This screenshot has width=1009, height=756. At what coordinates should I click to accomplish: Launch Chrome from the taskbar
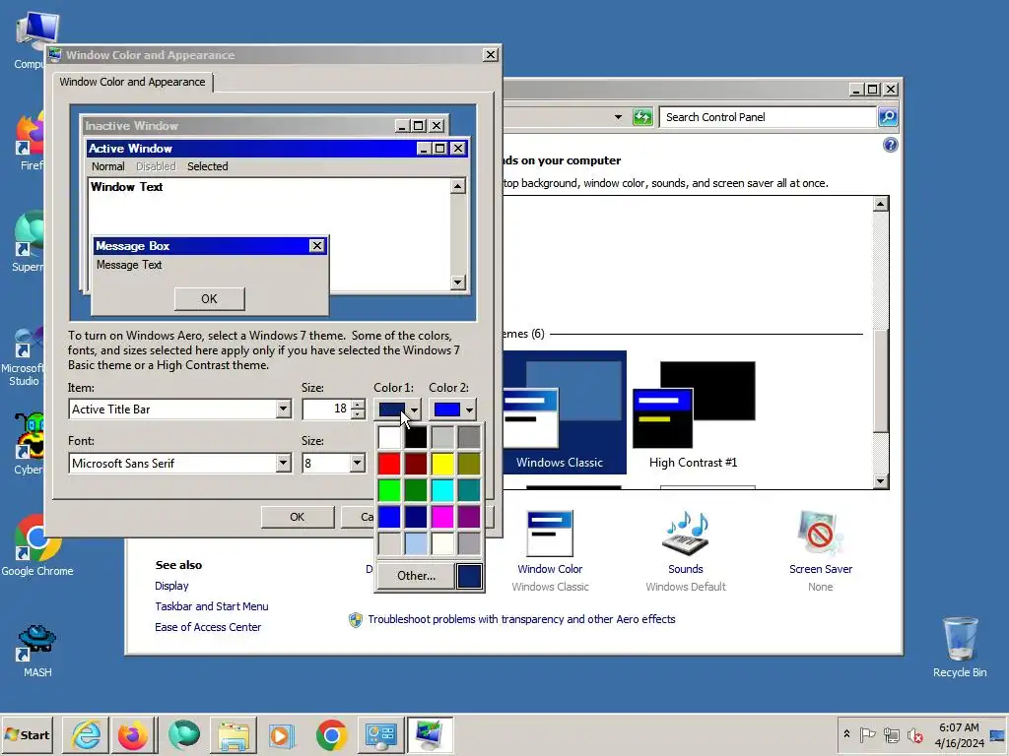point(331,734)
